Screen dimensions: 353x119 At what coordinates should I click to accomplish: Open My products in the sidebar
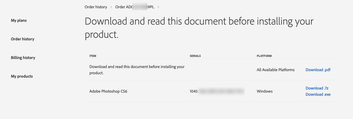22,76
